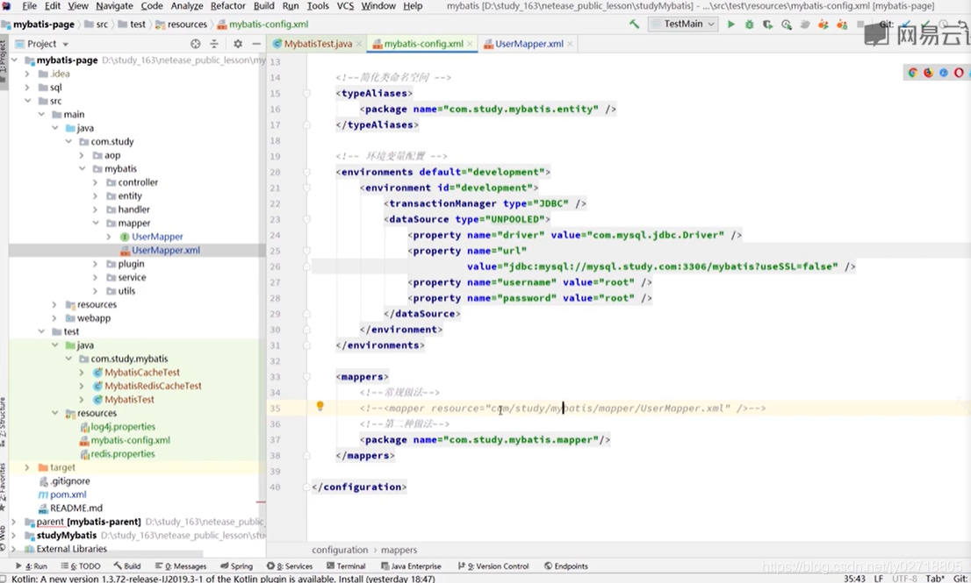Run TestMain with the green play icon

730,25
